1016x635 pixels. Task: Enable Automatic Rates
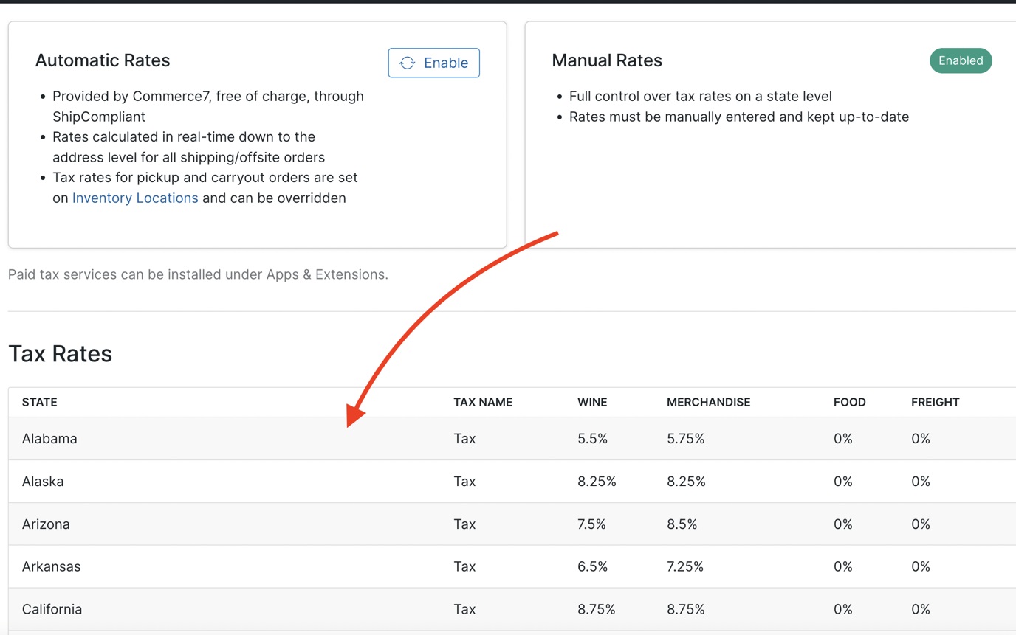[x=433, y=63]
